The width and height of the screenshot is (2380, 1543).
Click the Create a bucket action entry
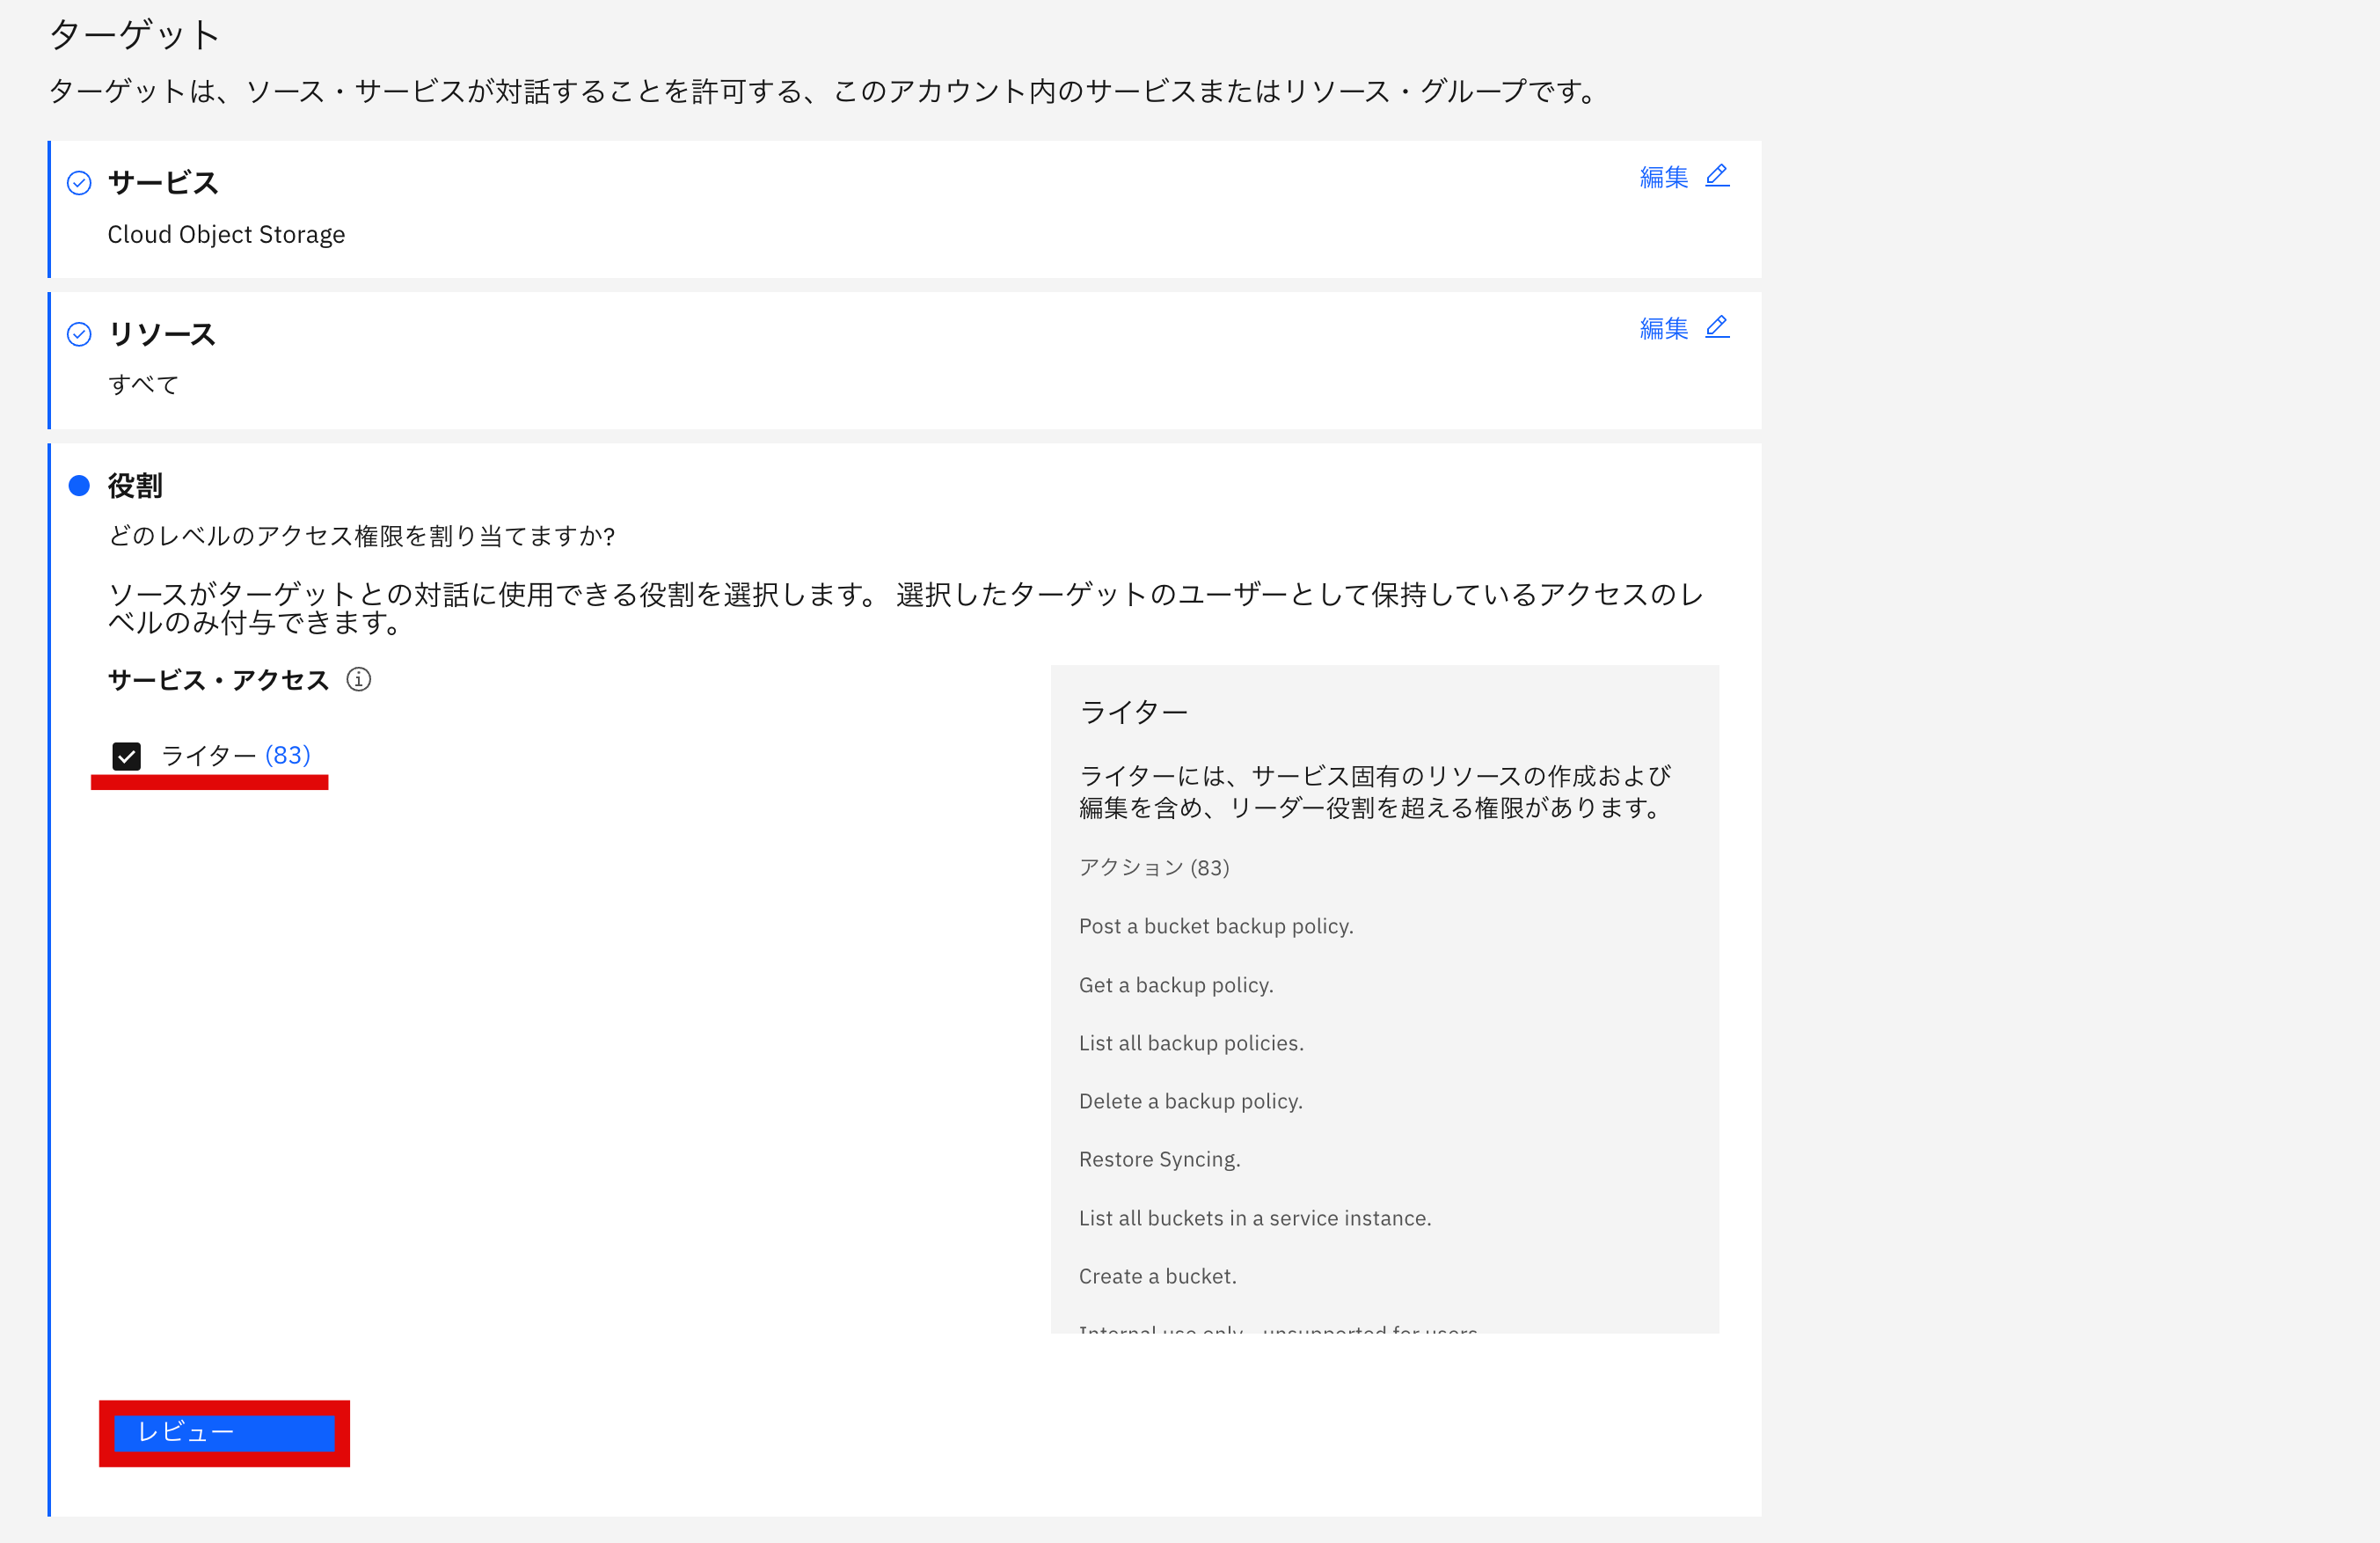coord(1157,1276)
